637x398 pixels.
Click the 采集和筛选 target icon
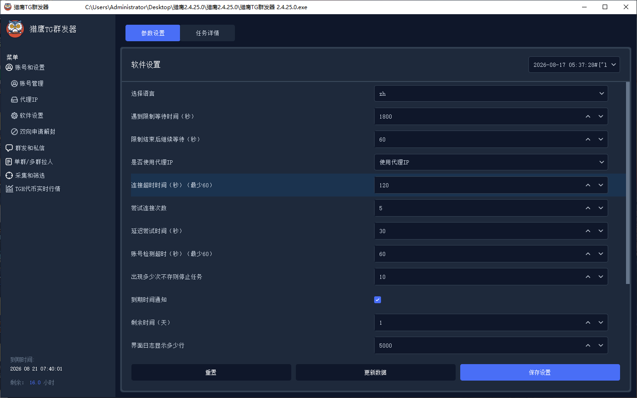pos(9,175)
